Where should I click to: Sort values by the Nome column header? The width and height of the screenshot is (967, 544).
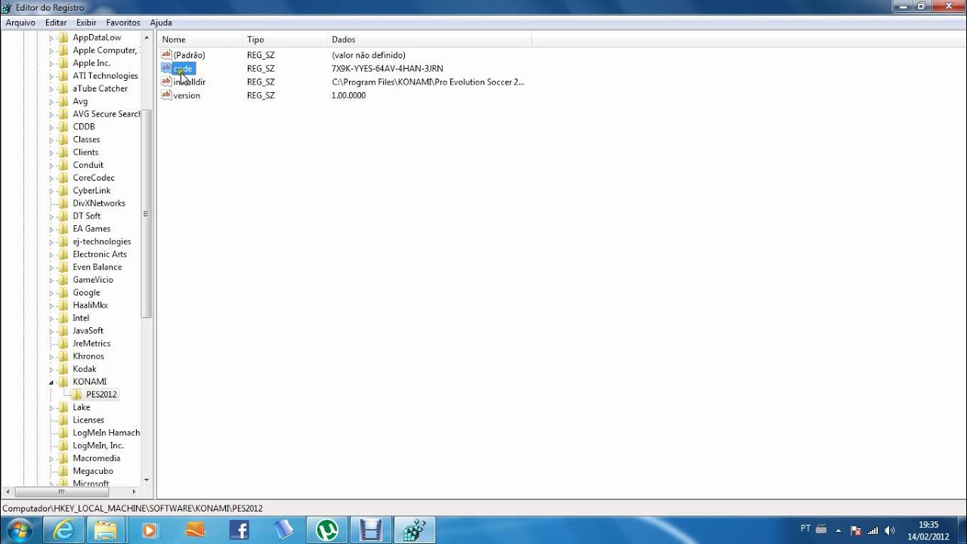point(200,39)
